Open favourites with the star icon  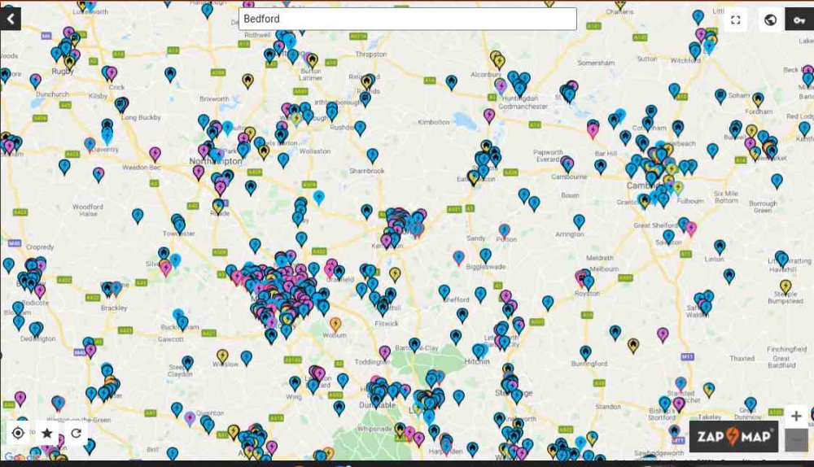[47, 433]
